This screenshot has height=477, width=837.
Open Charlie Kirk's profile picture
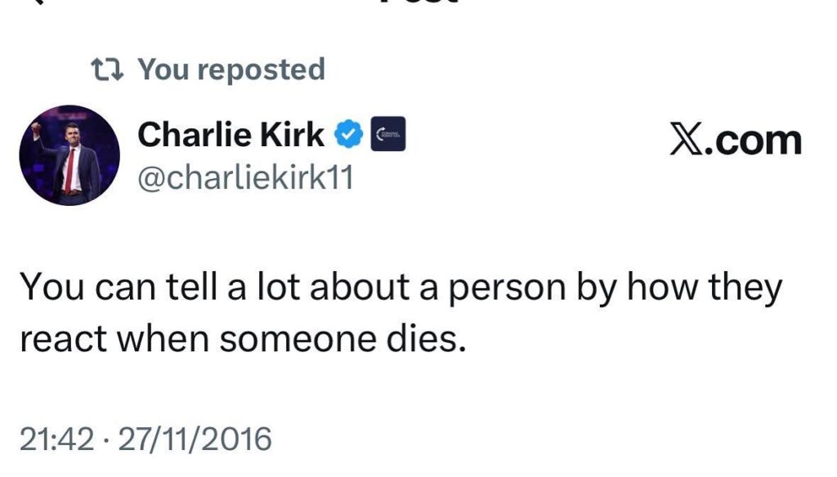tap(69, 155)
